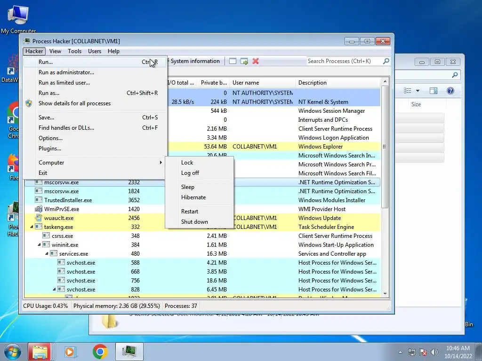Collapse the wininit.exe tree node
The height and width of the screenshot is (361, 482).
[x=39, y=244]
